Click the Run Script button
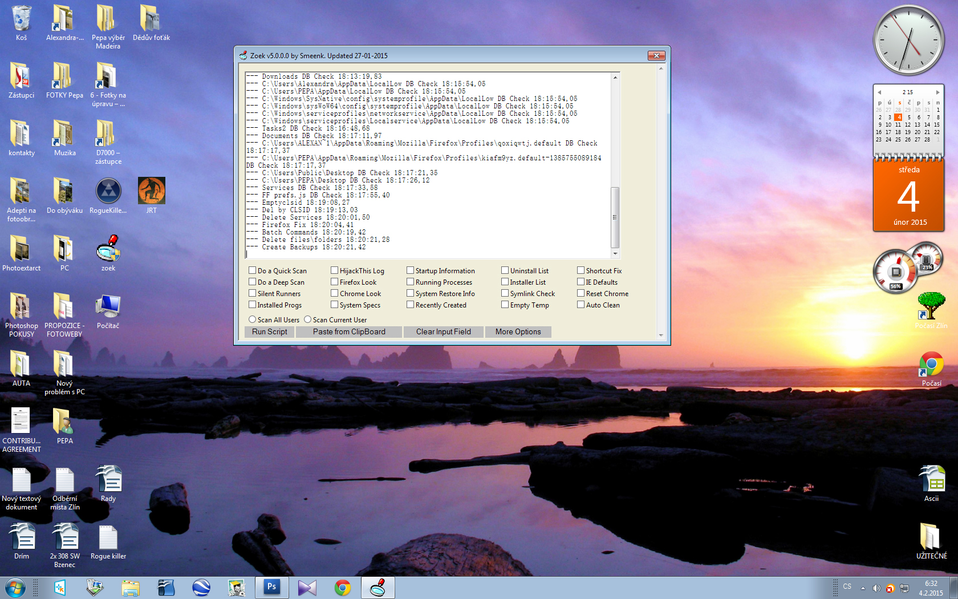The height and width of the screenshot is (599, 958). 269,331
